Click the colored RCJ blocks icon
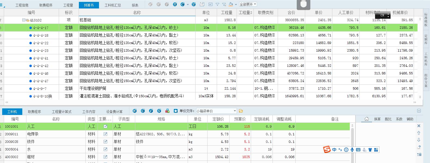 tap(167, 111)
